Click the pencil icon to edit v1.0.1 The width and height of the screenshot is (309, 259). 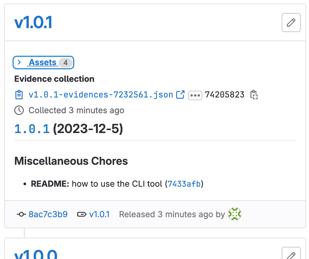pyautogui.click(x=291, y=22)
